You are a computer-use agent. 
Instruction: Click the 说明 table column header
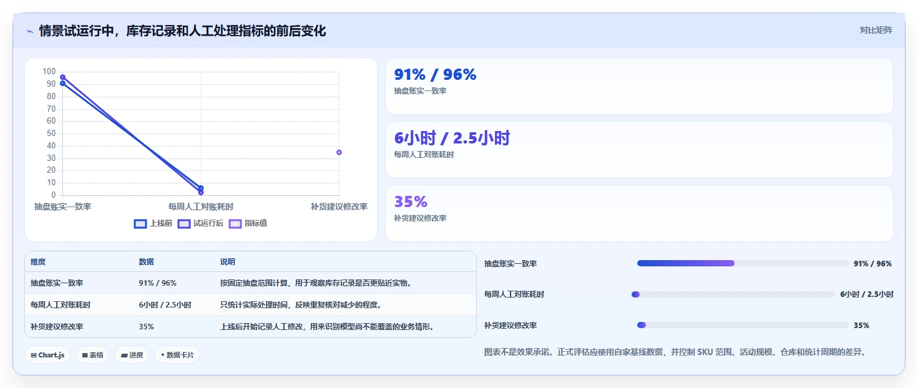coord(228,262)
